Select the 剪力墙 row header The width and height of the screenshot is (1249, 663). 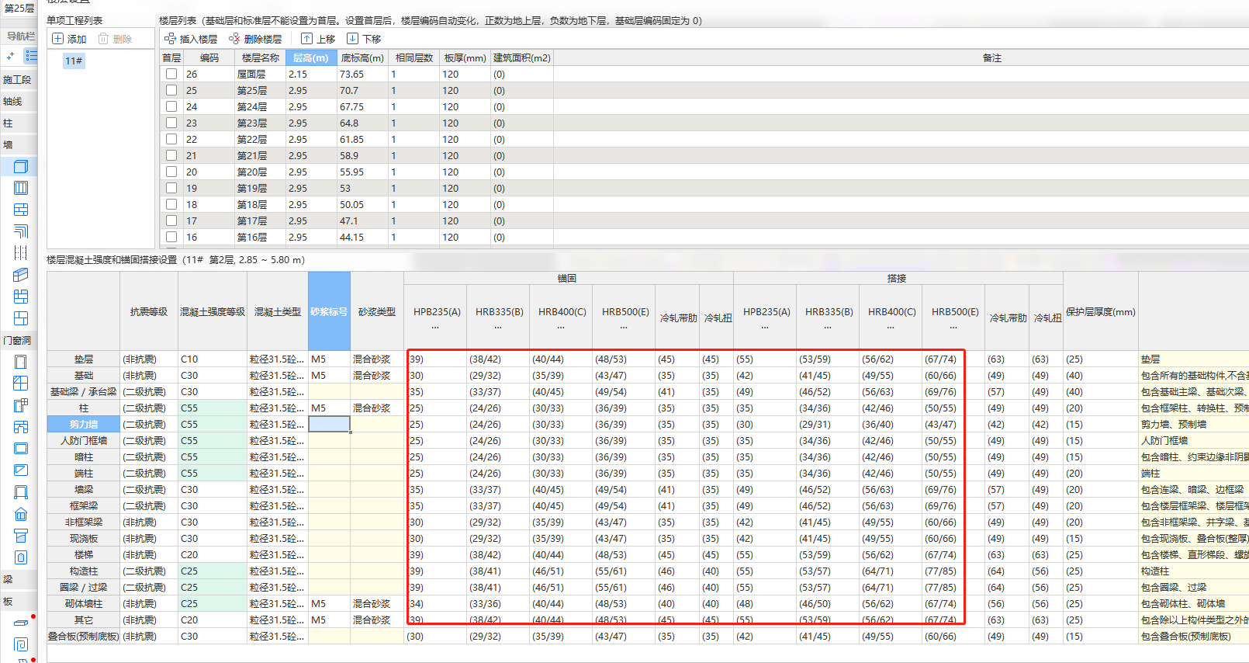coord(84,424)
